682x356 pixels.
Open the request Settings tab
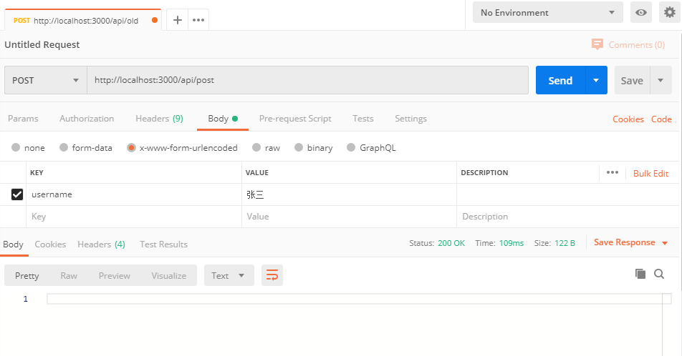click(410, 119)
